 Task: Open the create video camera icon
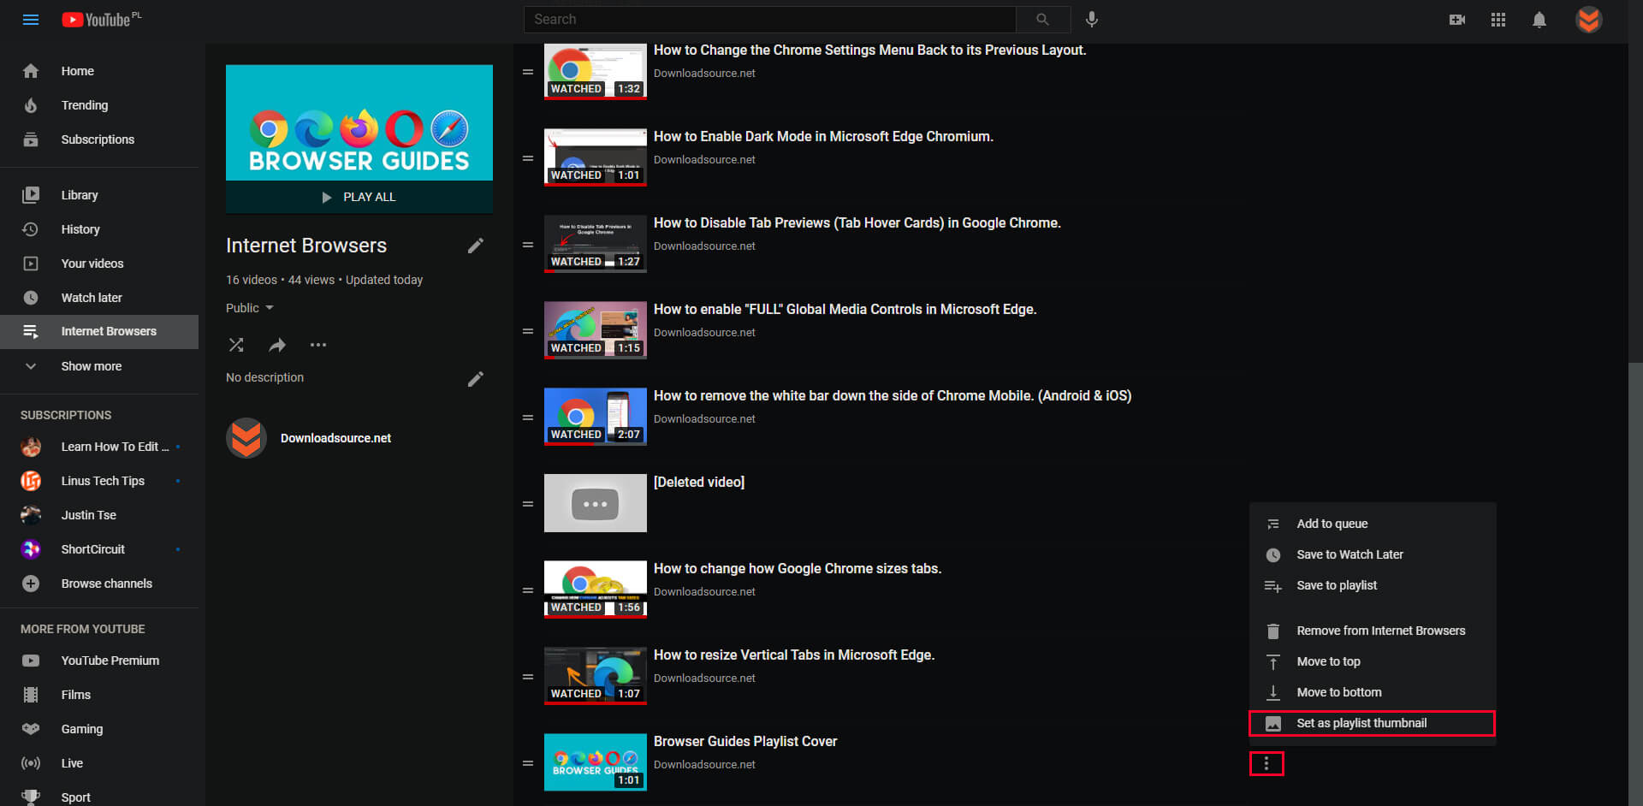click(1456, 20)
